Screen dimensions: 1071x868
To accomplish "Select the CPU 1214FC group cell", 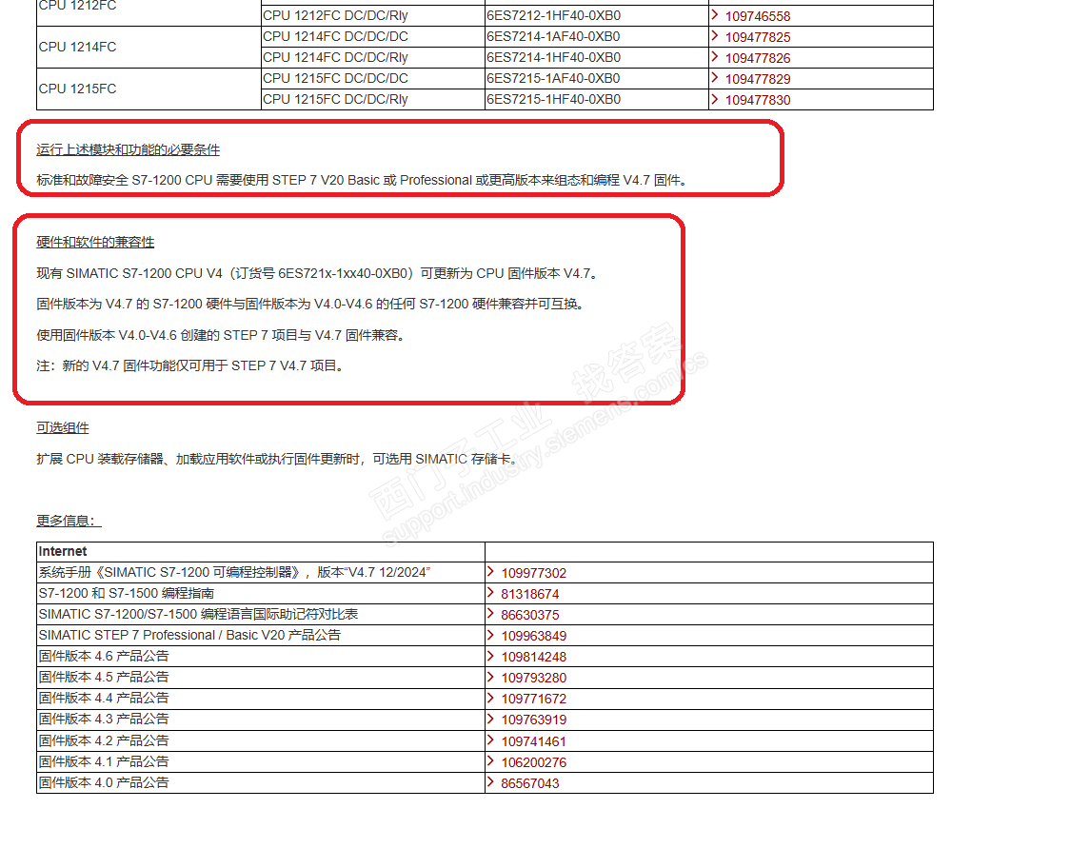I will coord(149,48).
